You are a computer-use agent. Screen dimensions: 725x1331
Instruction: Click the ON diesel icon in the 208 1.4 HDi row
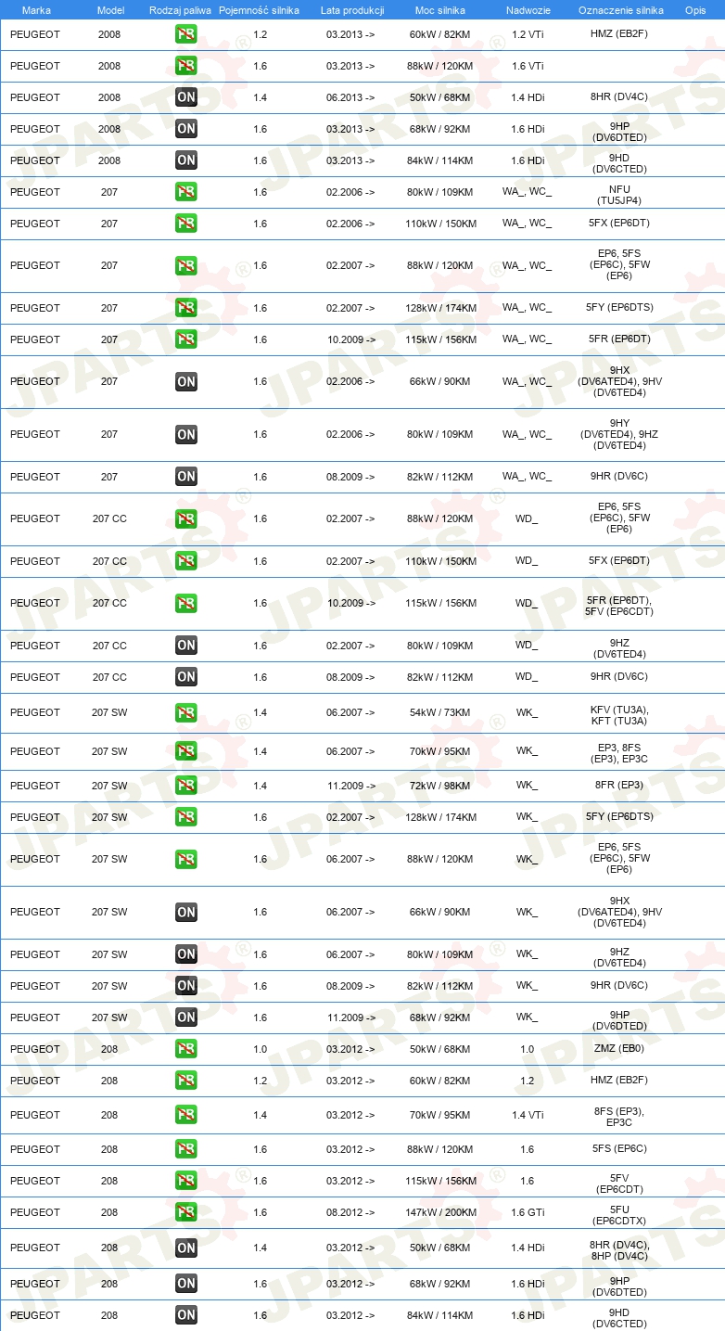point(186,1248)
